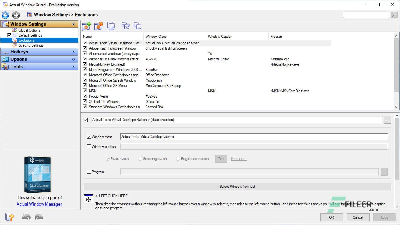
Task: Check all exclusion entries via toolbar icon
Action: point(125,26)
